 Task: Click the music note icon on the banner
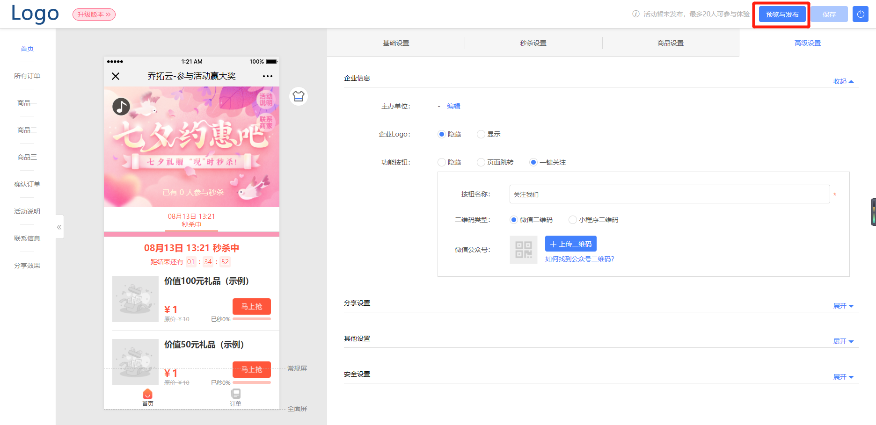121,106
